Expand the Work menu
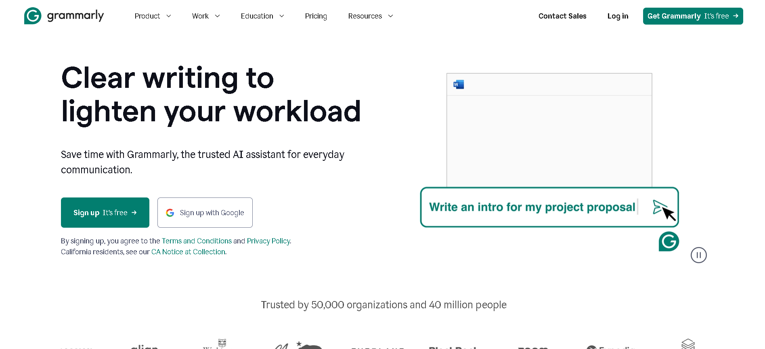The width and height of the screenshot is (765, 349). pos(206,16)
